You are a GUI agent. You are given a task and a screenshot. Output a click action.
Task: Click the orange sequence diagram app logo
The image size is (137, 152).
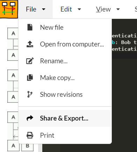coord(9,9)
